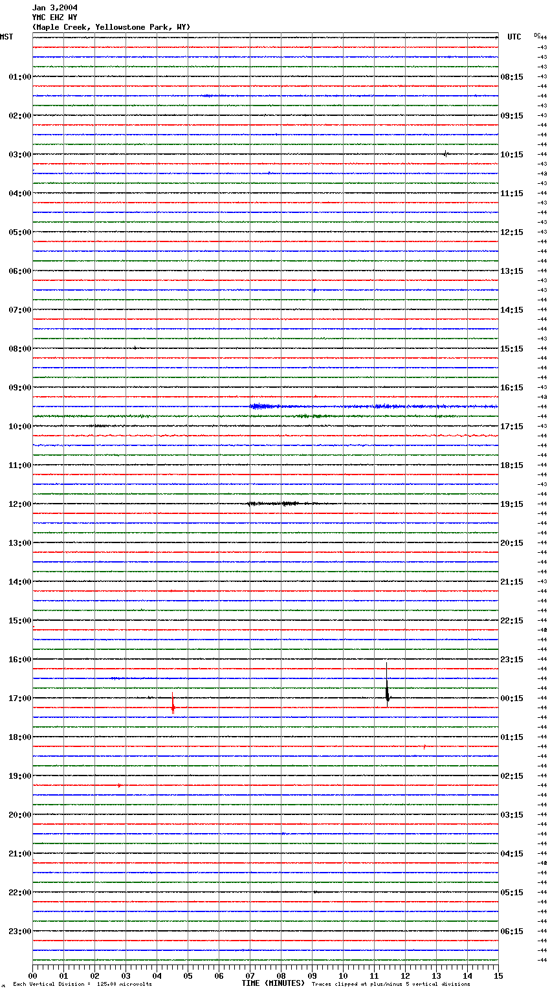Click the black event blip on the 03:00 row

(446, 154)
